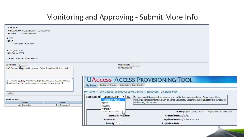244x137 pixels.
Task: Click Composite - Basic View role entry
Action: tap(24, 44)
